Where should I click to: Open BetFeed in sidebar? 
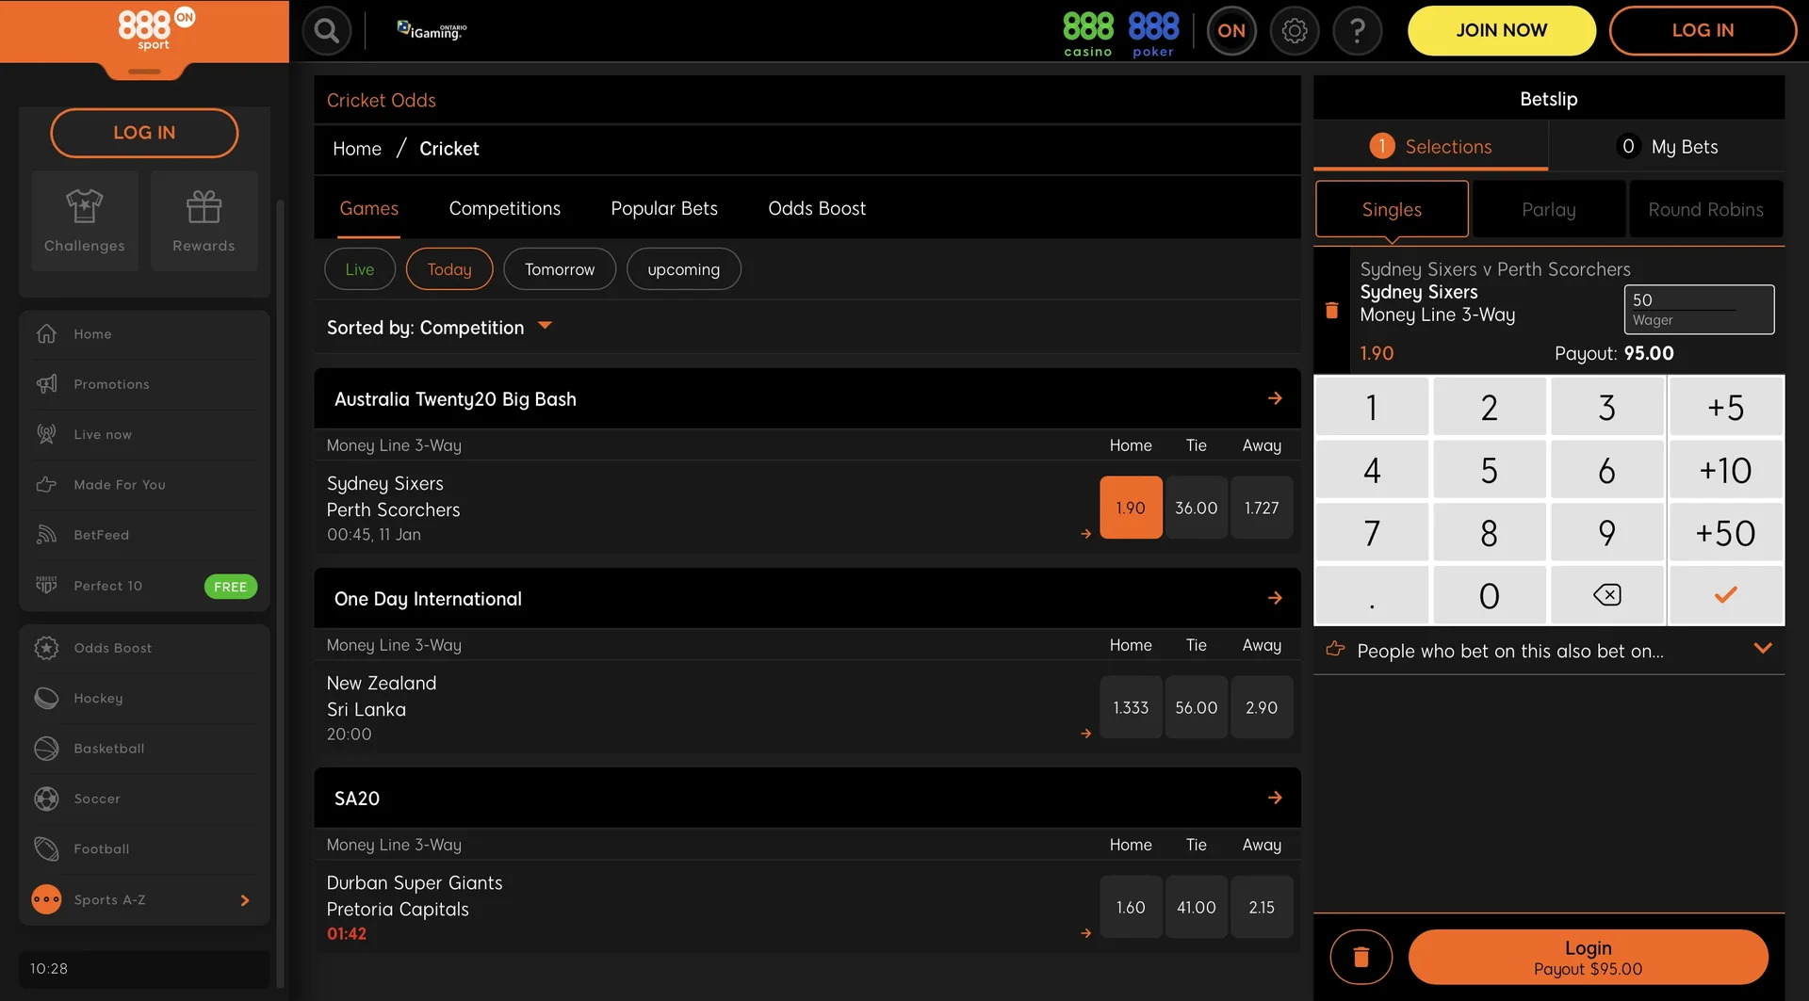pos(144,535)
